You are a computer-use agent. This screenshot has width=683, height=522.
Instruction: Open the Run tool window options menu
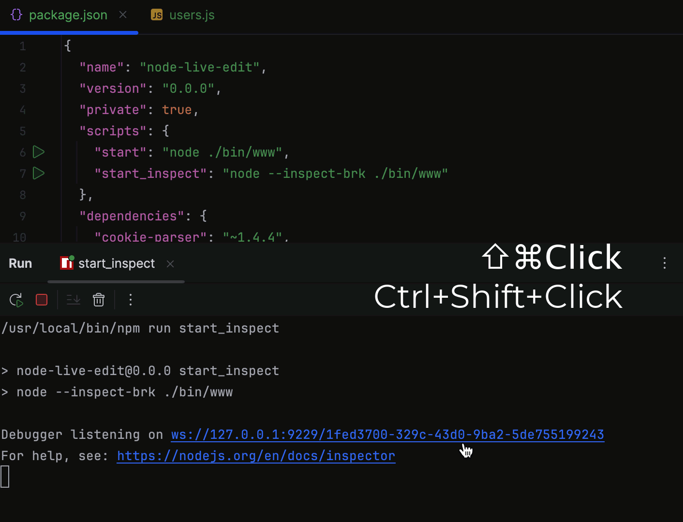tap(665, 263)
